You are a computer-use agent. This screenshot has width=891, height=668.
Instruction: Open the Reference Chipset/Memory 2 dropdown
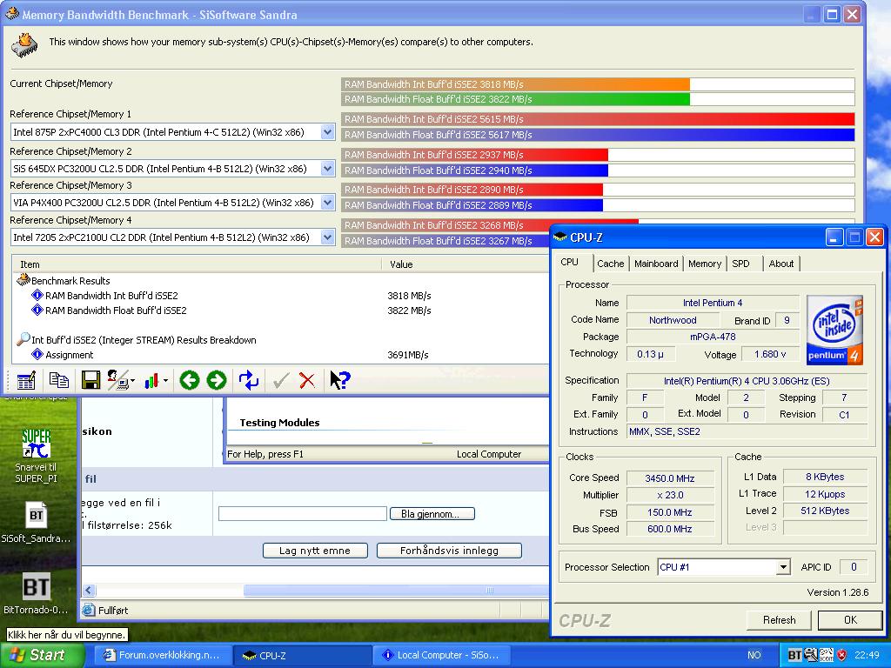327,169
